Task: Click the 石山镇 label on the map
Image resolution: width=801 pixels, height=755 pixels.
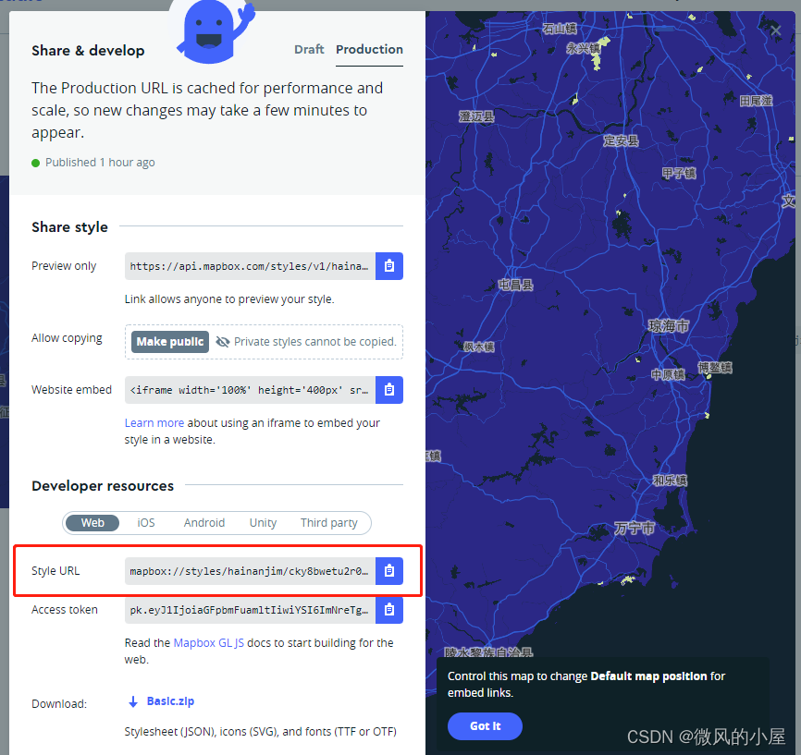Action: click(x=560, y=29)
